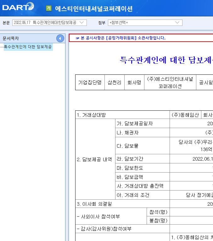Click the 에스티인터내셔널코퍼레이션 company title
Screen dimensions: 213x241
point(94,9)
